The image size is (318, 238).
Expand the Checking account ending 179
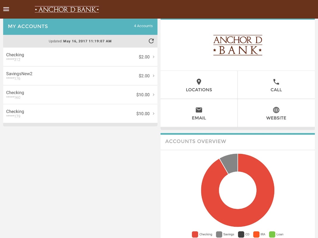[154, 113]
